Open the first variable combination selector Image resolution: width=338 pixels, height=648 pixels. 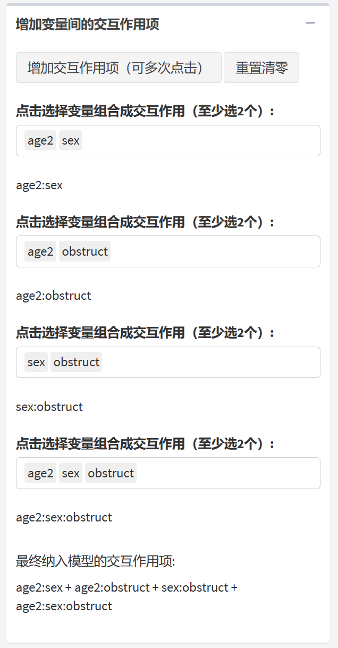202,141
